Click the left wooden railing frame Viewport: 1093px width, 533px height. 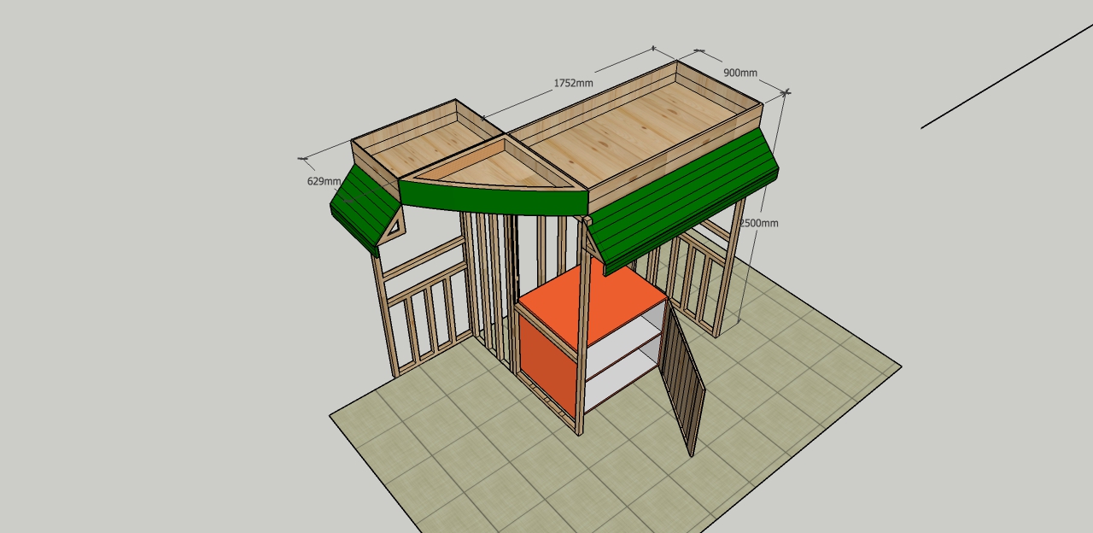pos(423,307)
